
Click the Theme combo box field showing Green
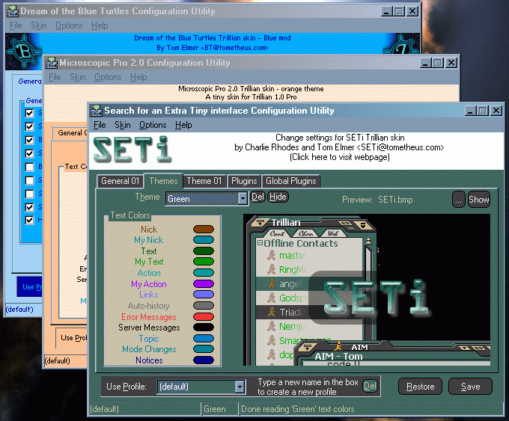click(x=202, y=198)
